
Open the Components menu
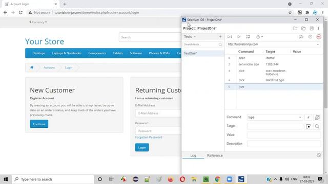click(97, 53)
